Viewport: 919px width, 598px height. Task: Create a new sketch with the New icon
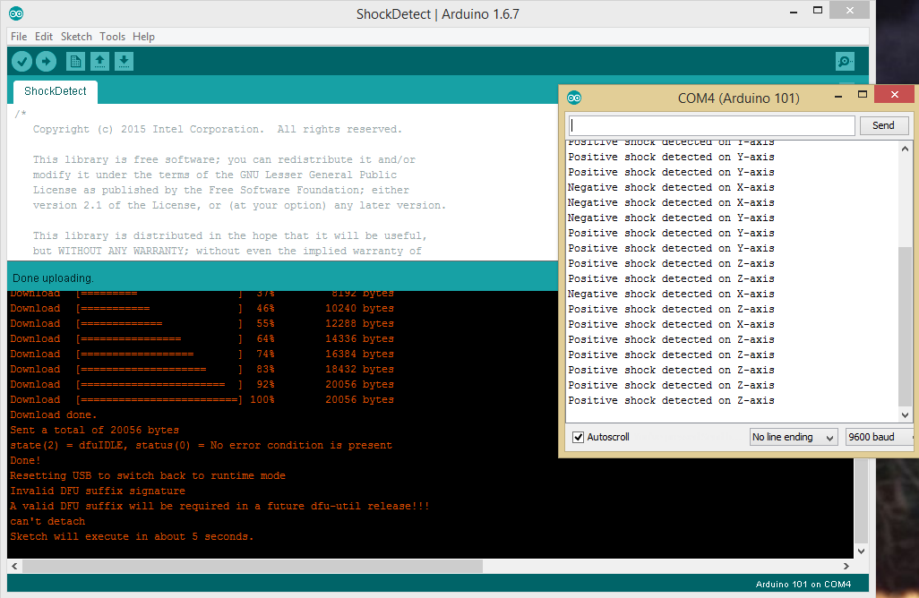coord(75,61)
